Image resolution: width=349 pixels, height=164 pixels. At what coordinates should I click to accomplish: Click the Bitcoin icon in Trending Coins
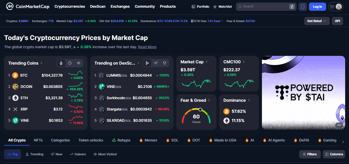click(x=15, y=75)
